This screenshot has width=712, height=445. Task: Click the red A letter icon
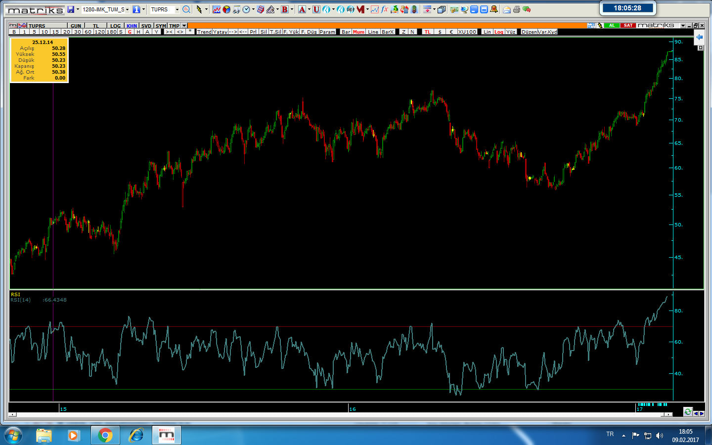pos(302,9)
